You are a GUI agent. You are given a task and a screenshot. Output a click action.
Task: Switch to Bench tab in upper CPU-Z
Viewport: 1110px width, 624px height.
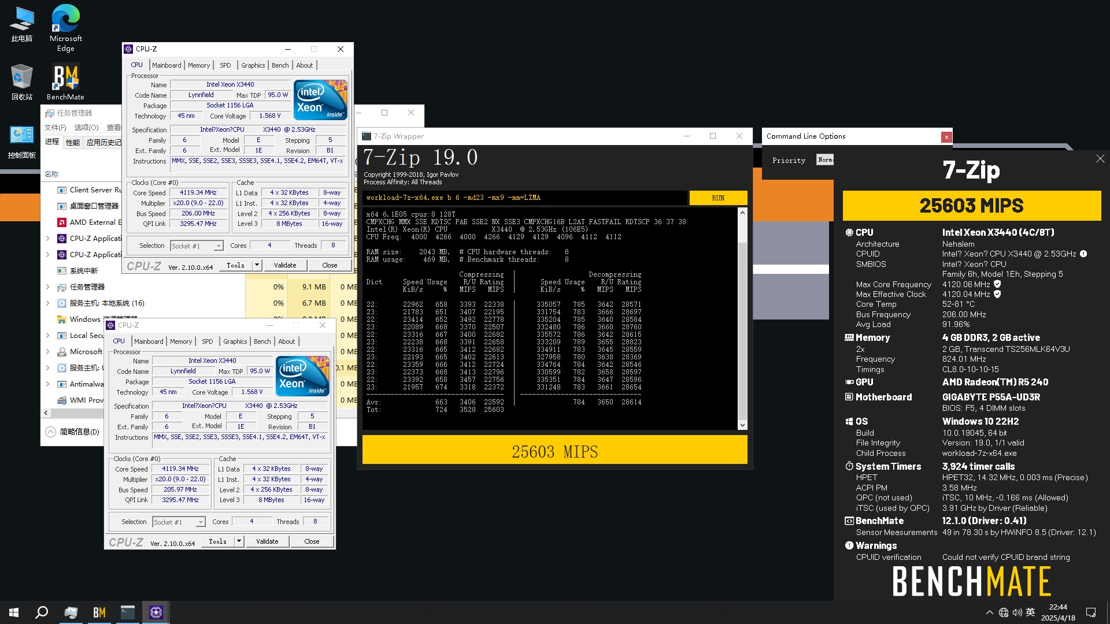[x=280, y=65]
